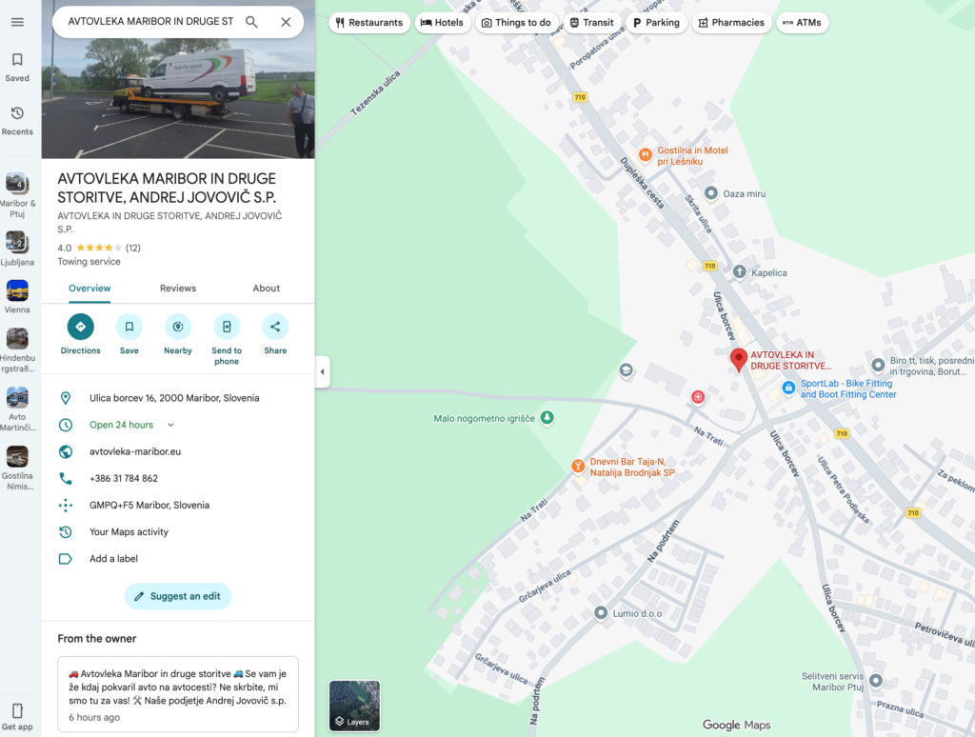Click Send to phone icon
This screenshot has width=975, height=737.
pos(227,327)
